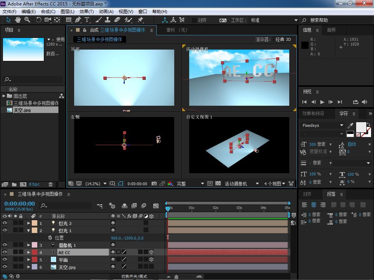Click the region of interest icon
This screenshot has width=374, height=280.
(210, 184)
